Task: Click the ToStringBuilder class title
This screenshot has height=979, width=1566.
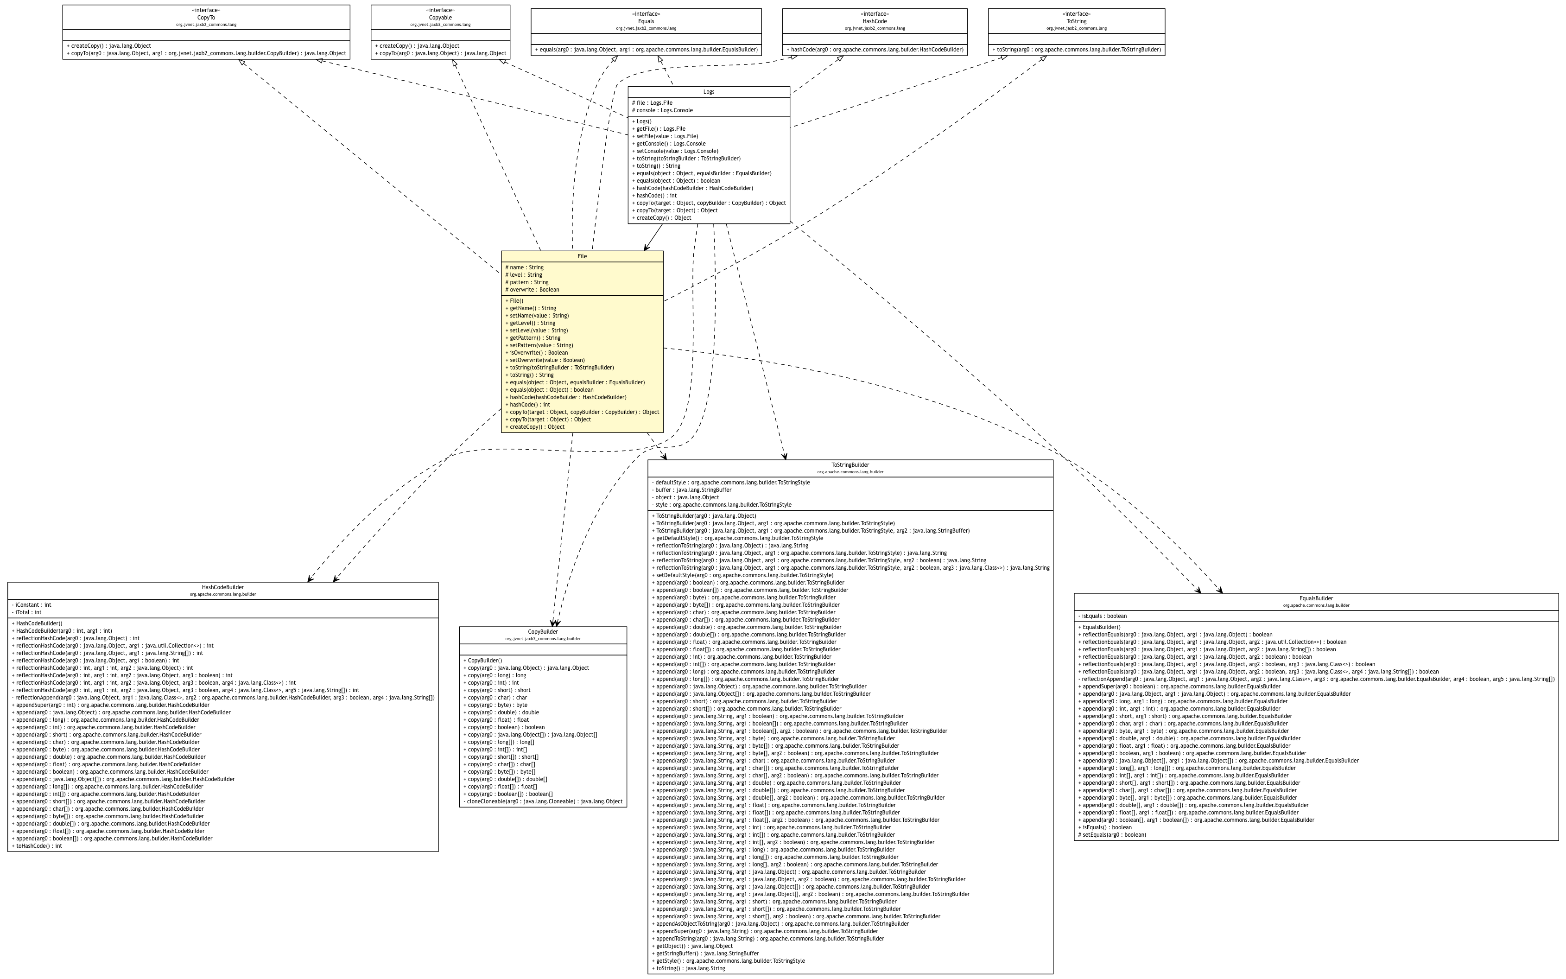Action: coord(850,465)
